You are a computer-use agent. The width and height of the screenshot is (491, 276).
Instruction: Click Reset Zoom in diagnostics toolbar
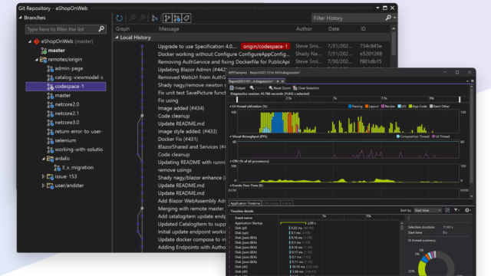click(279, 88)
